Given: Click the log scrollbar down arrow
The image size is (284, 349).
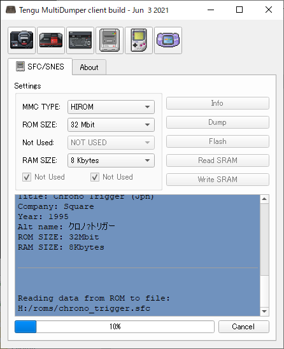Looking at the screenshot, I should click(x=264, y=311).
